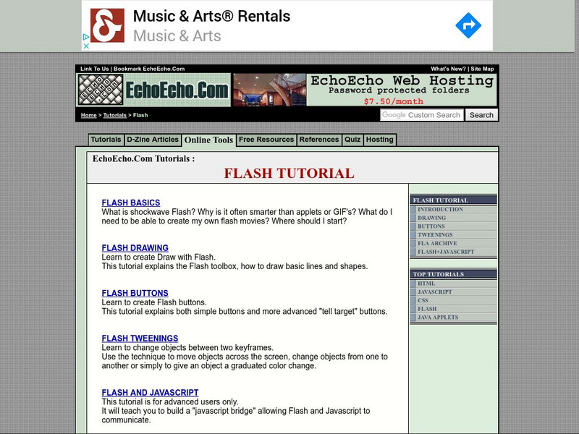Click the Home breadcrumb link

[89, 114]
